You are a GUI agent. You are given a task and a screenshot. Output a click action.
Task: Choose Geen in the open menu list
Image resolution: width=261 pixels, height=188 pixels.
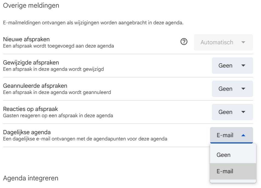(x=223, y=155)
